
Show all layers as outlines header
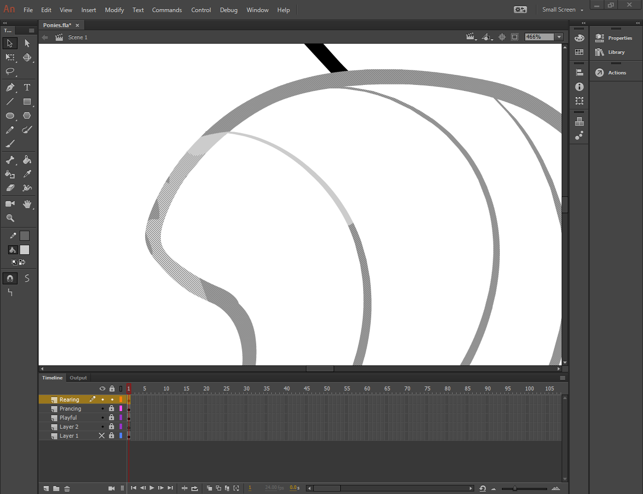[x=121, y=388]
